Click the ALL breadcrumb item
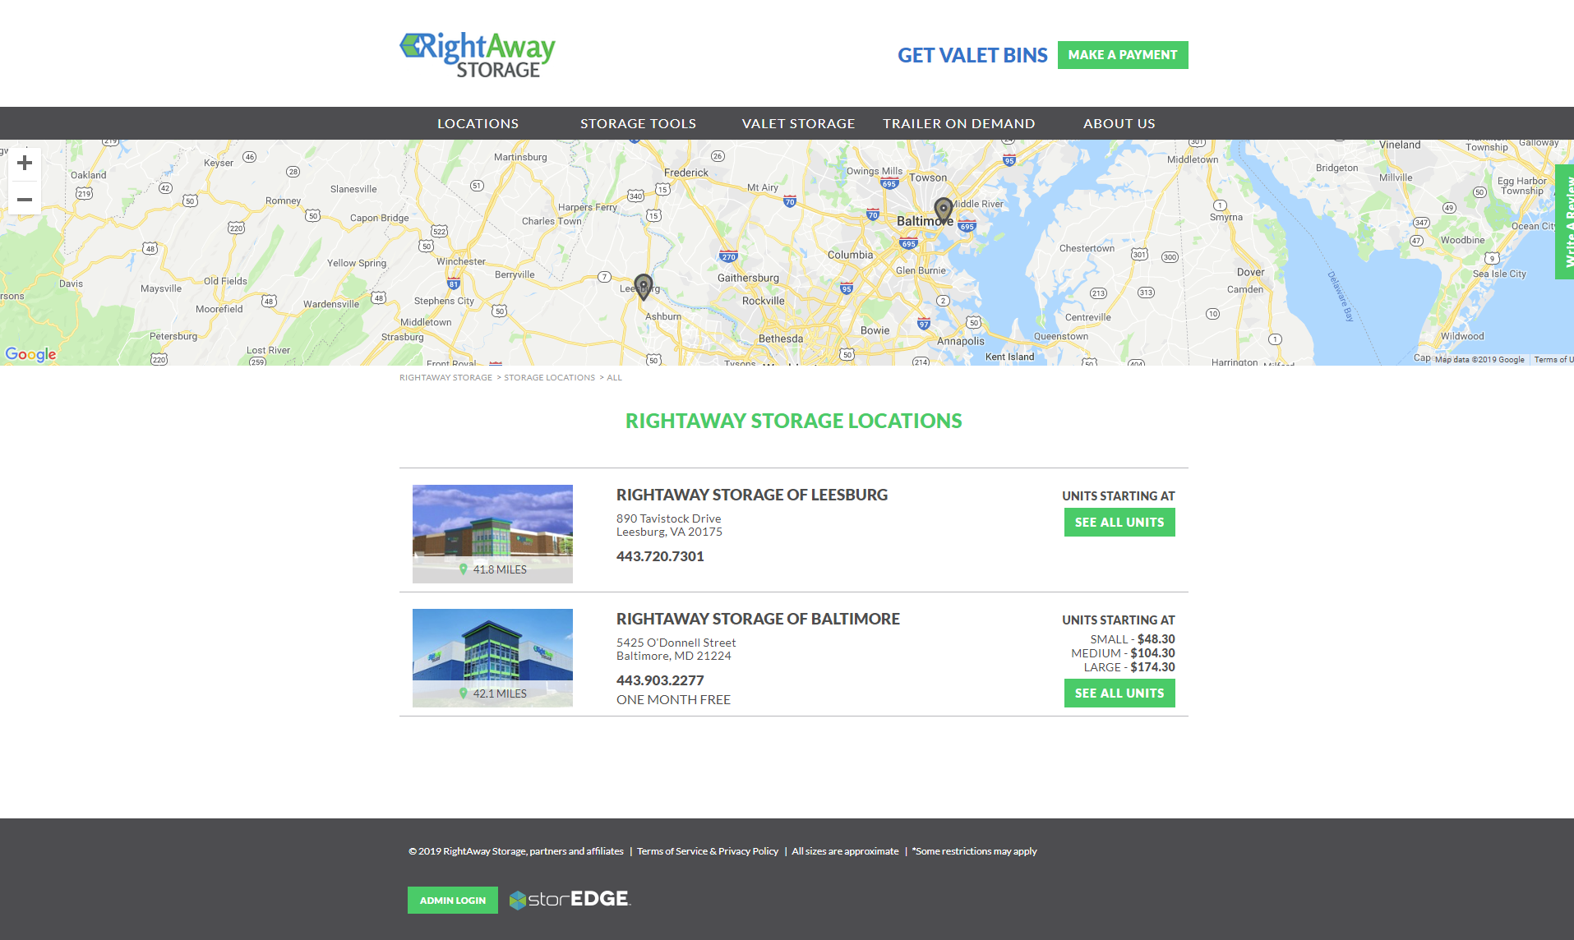This screenshot has width=1574, height=940. (615, 378)
